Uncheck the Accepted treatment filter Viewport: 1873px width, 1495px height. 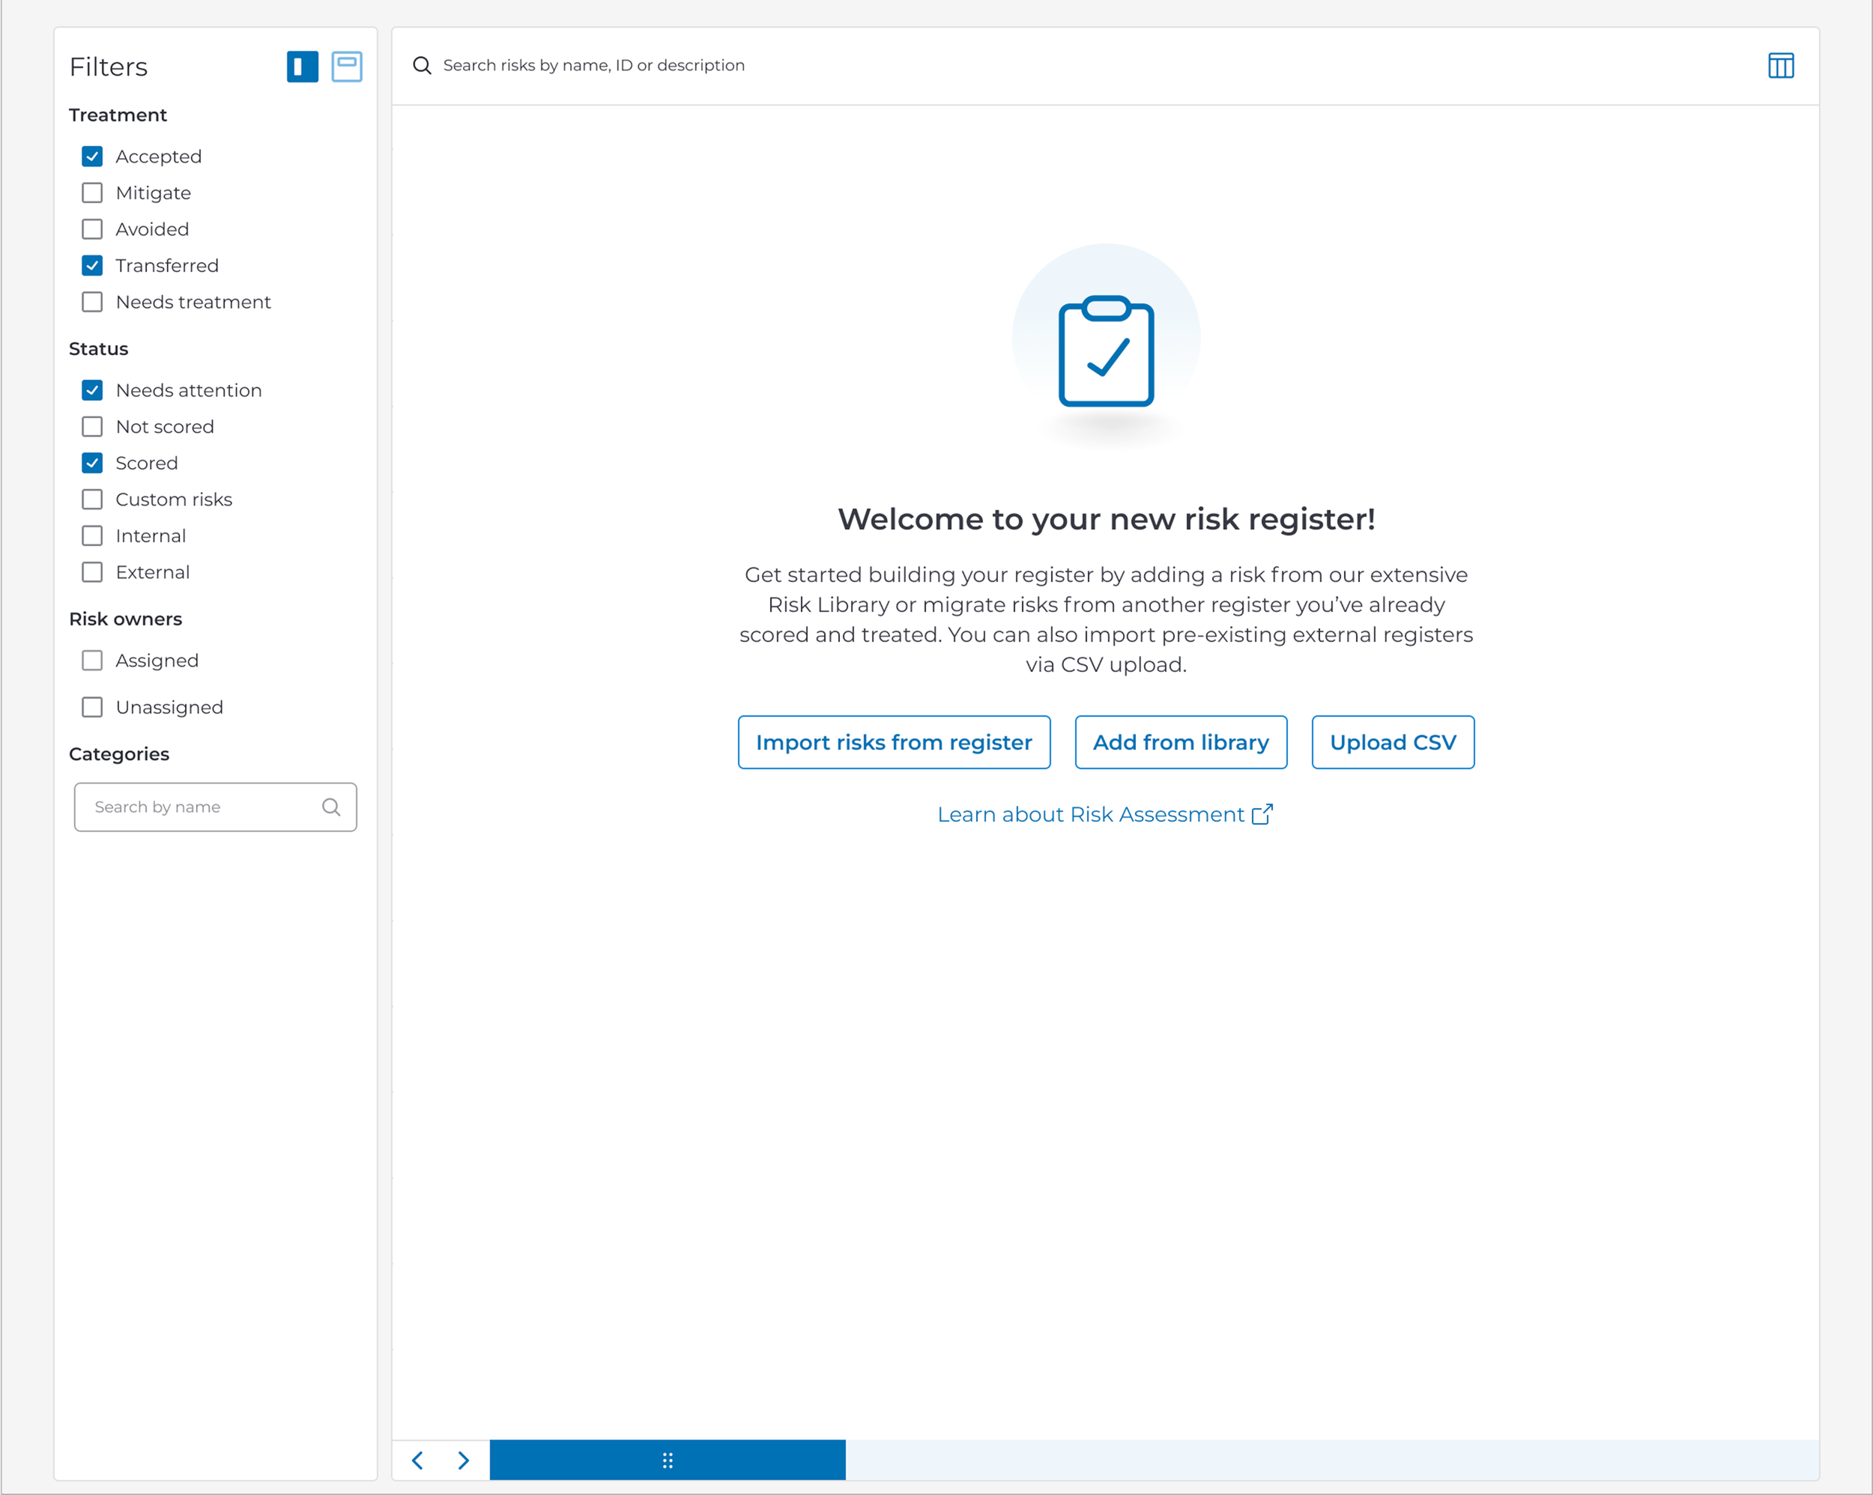(92, 157)
